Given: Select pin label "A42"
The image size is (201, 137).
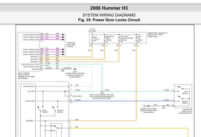Looking at the screenshot, I should (x=42, y=51).
